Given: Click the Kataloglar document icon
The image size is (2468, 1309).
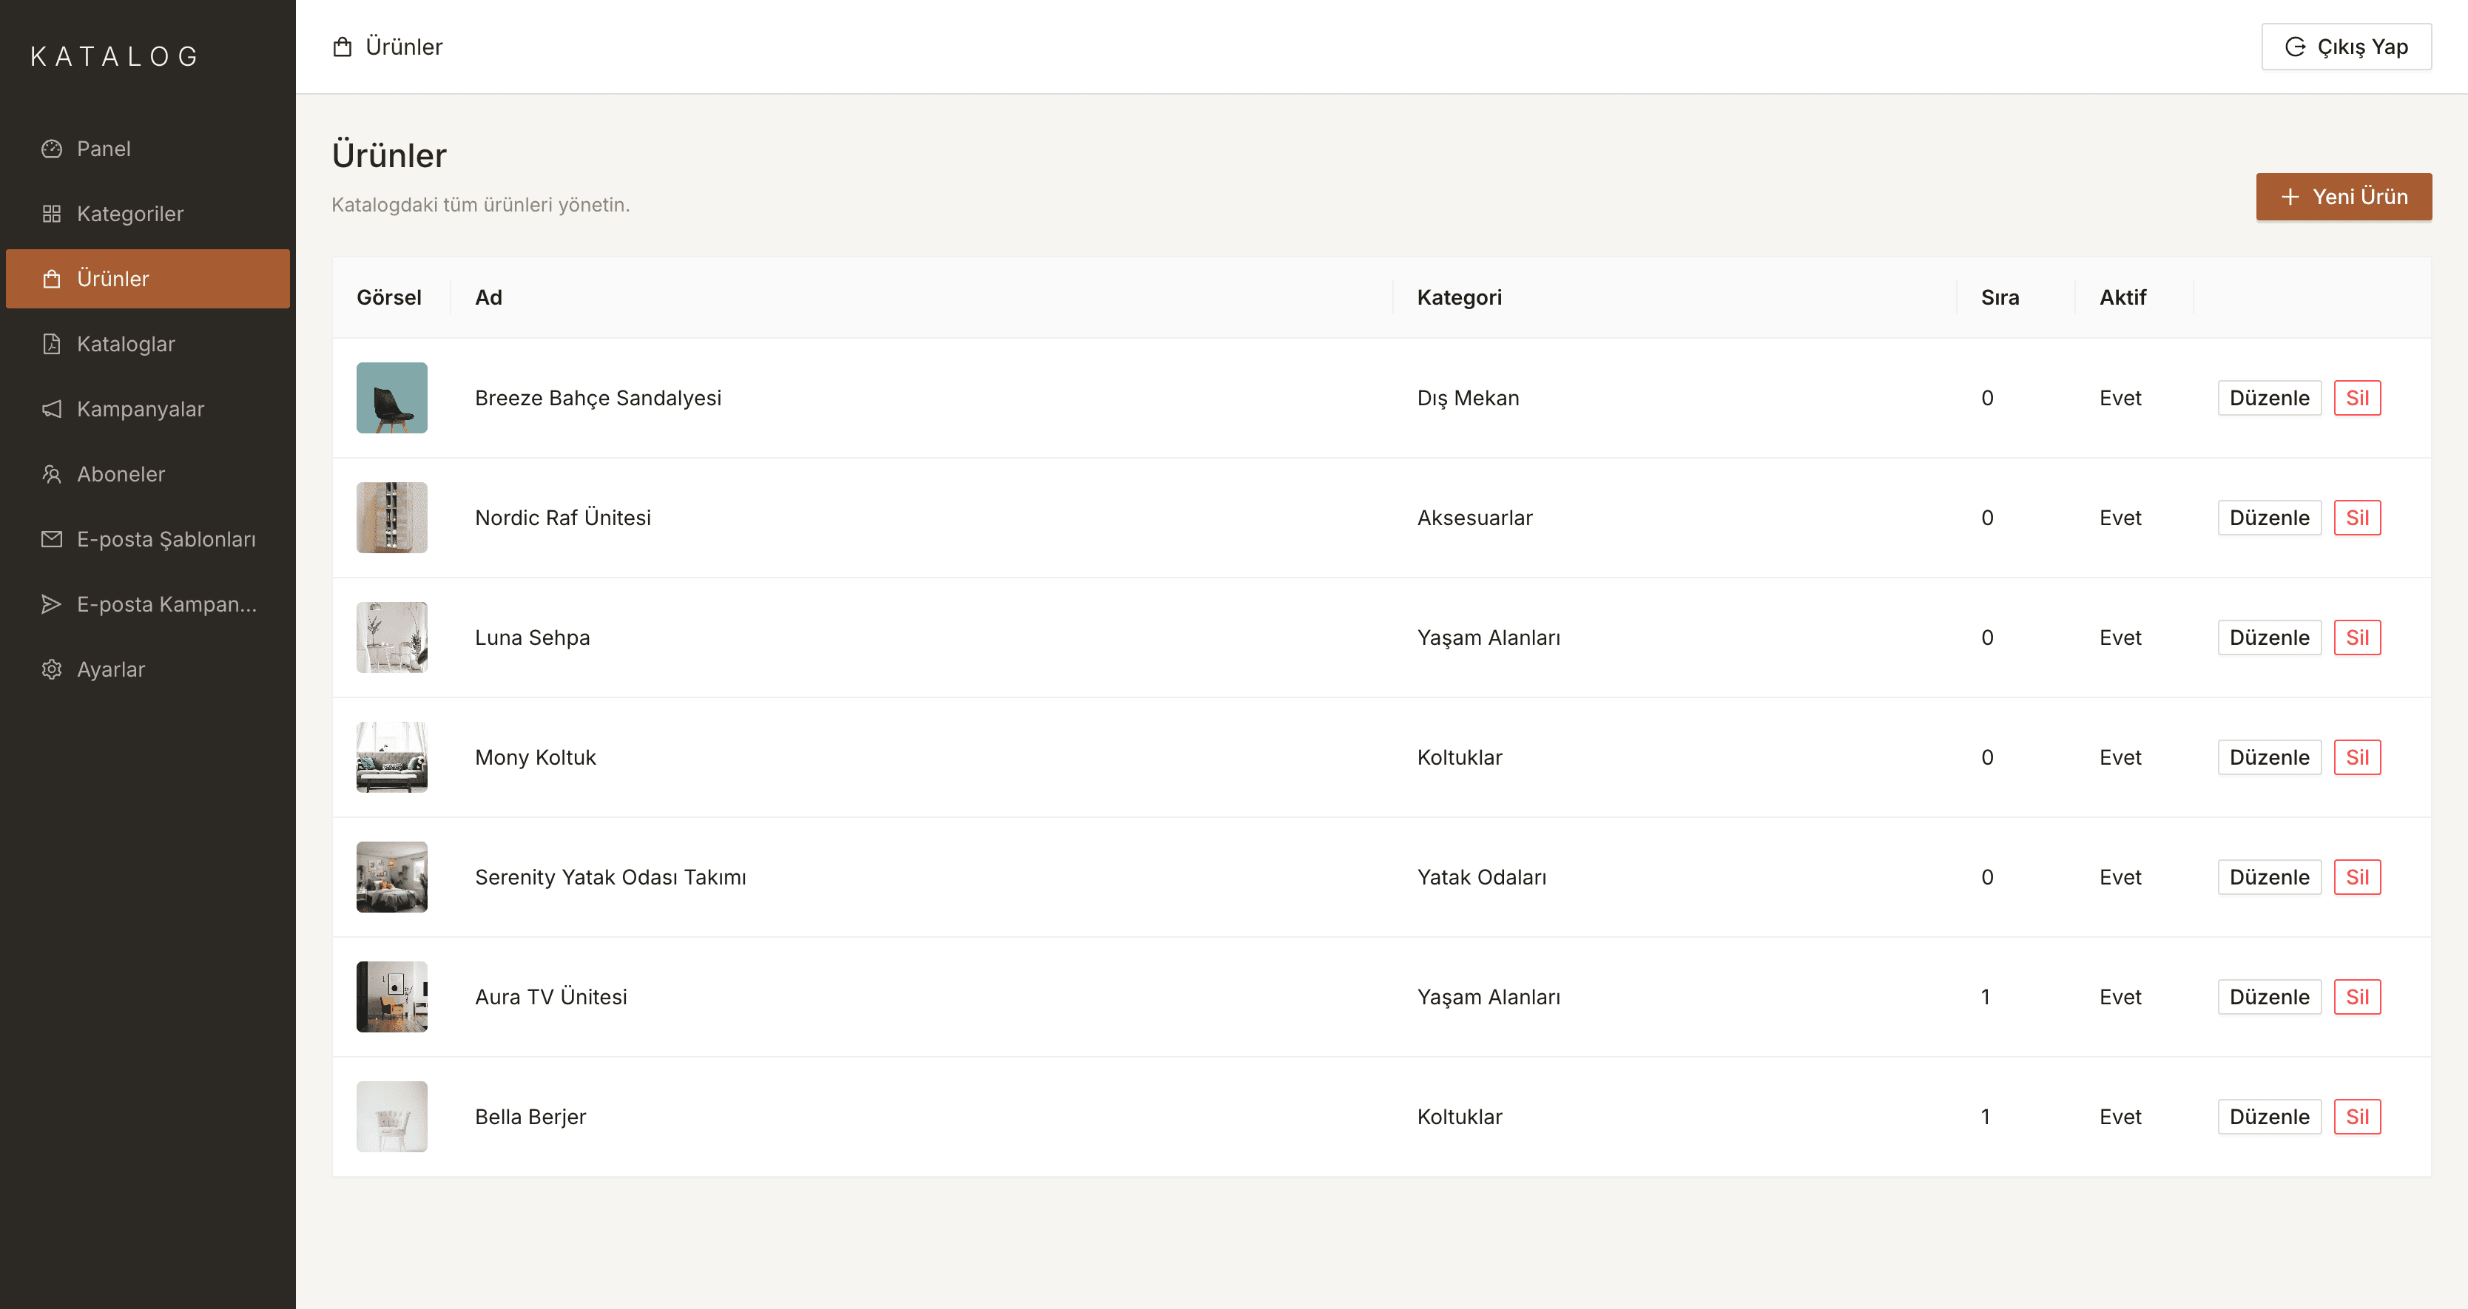Looking at the screenshot, I should (x=52, y=344).
